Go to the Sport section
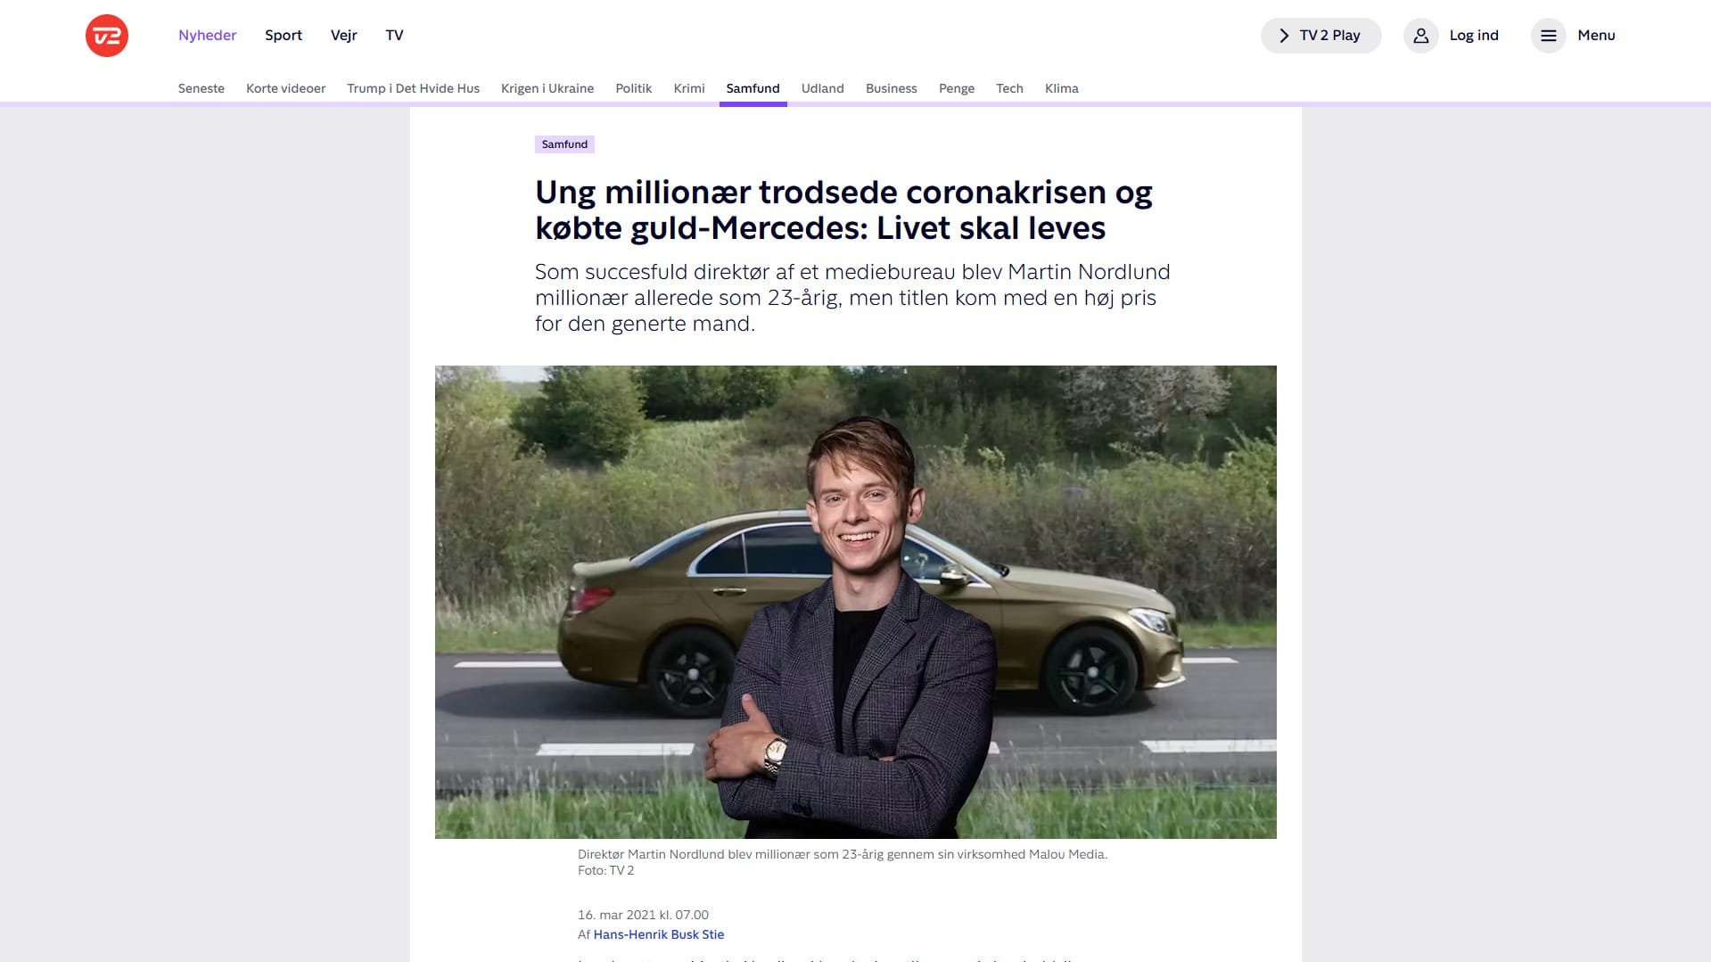Viewport: 1711px width, 962px height. tap(284, 36)
